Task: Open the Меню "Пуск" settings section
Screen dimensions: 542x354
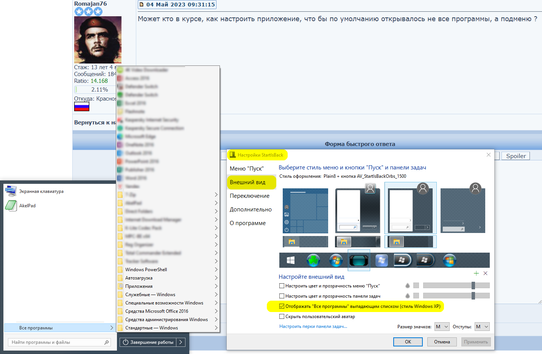Action: pos(247,169)
